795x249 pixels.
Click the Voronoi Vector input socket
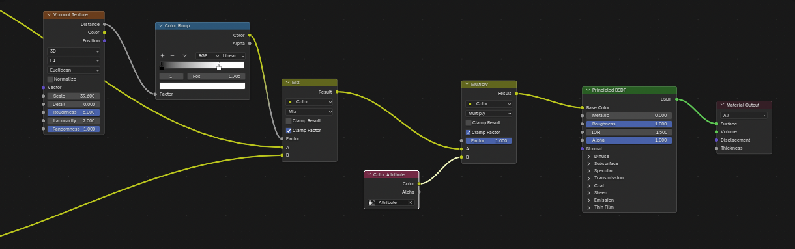(x=44, y=87)
